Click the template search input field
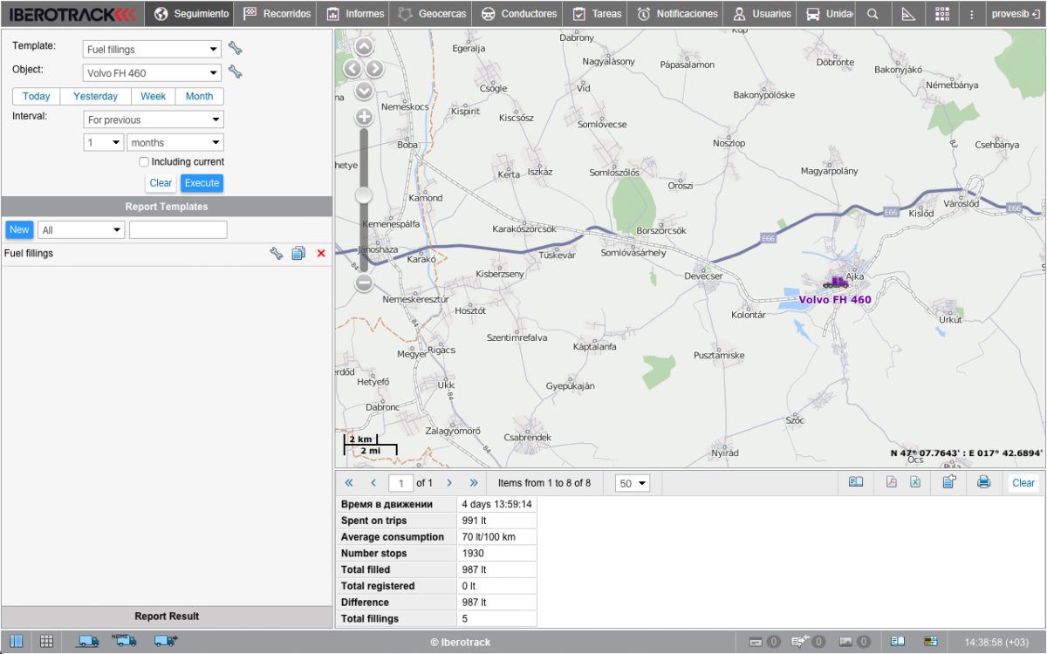Screen dimensions: 1047x654 178,229
